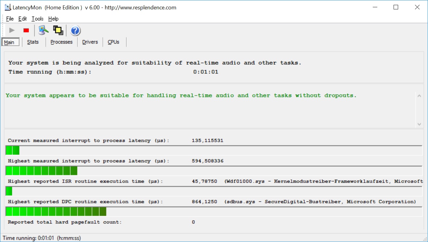Click the green system suitable message text
Viewport: 428px width, 242px height.
click(181, 95)
